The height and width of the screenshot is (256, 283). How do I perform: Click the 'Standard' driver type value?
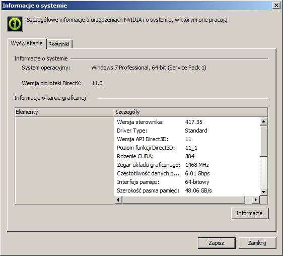[x=196, y=131]
